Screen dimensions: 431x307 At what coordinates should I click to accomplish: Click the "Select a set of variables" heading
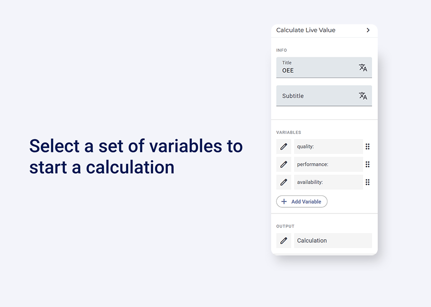coord(136,157)
